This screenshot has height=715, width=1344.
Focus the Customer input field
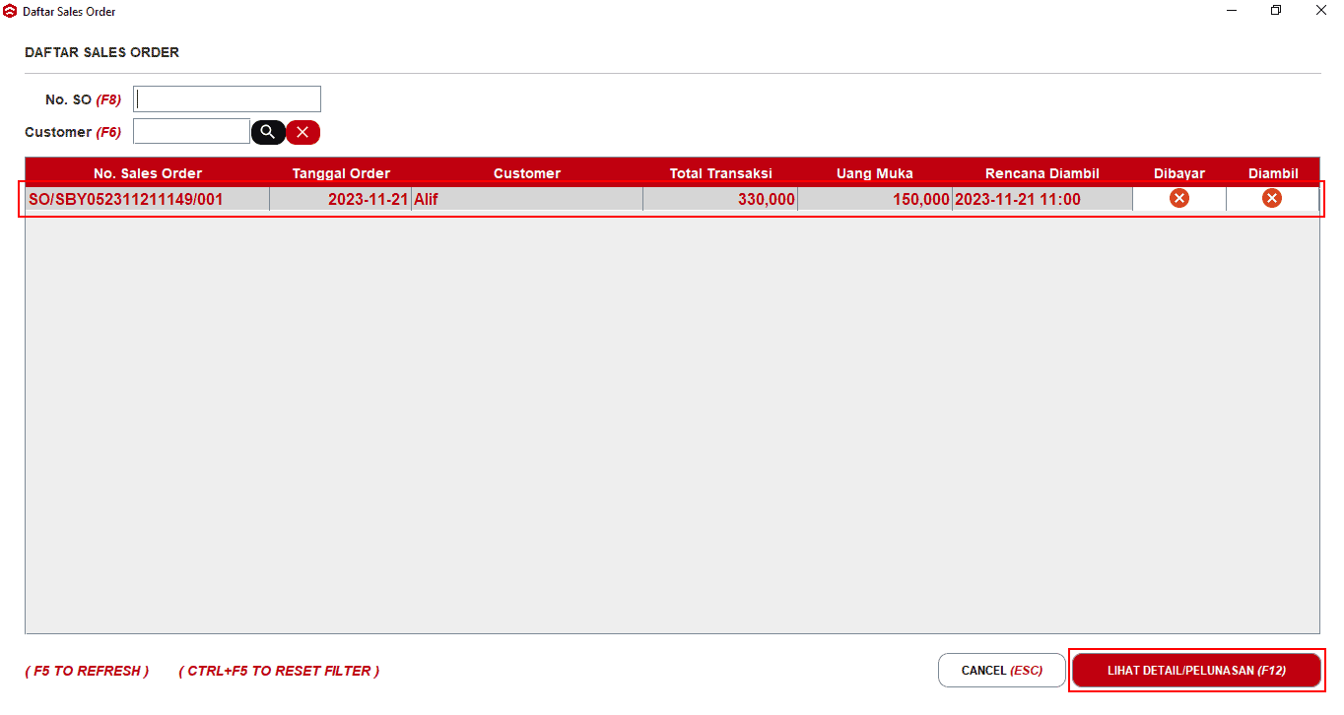click(x=191, y=132)
